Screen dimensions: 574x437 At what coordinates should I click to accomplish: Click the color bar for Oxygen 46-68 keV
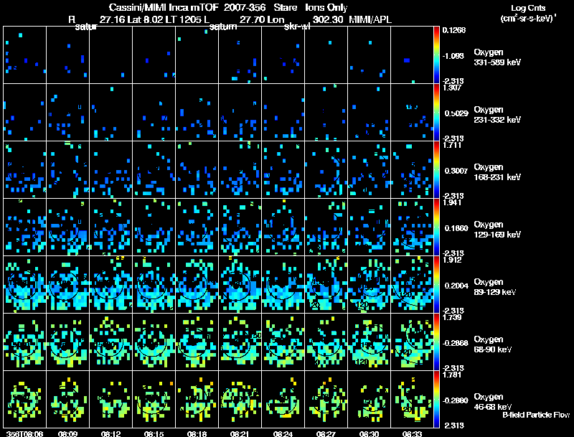pos(437,399)
